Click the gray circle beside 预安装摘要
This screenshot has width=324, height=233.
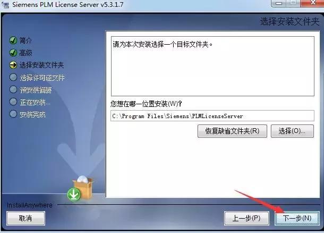(13, 89)
